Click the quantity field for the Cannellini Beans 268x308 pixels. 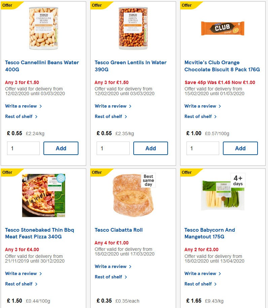tap(23, 148)
